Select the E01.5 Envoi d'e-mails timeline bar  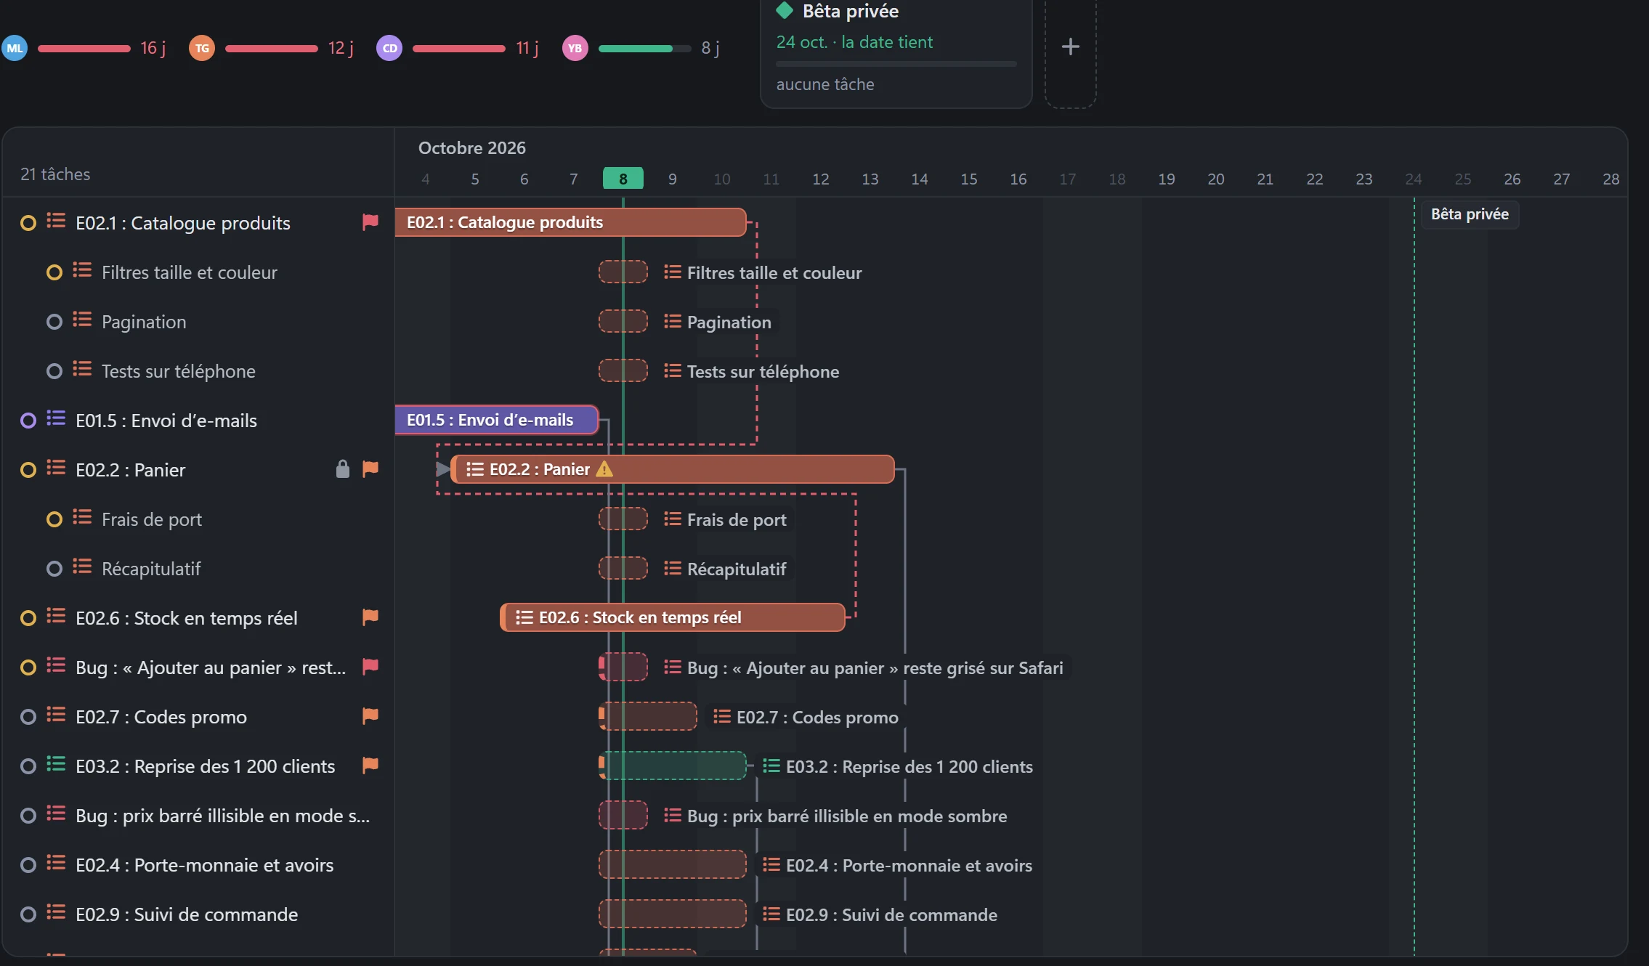tap(497, 420)
